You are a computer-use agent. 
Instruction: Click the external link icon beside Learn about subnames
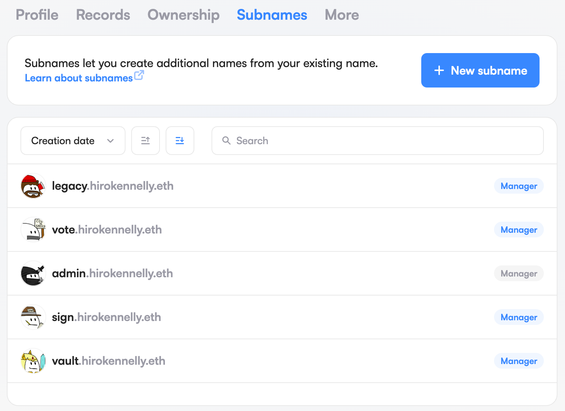click(x=139, y=76)
